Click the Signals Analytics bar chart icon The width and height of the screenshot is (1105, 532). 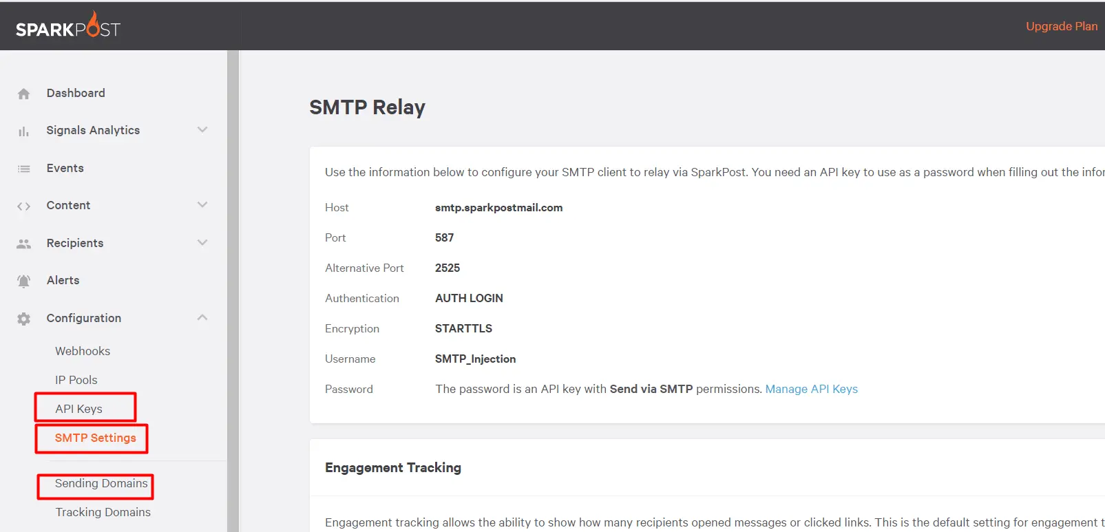tap(24, 131)
